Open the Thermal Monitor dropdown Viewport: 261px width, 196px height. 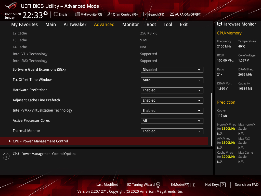pyautogui.click(x=172, y=131)
